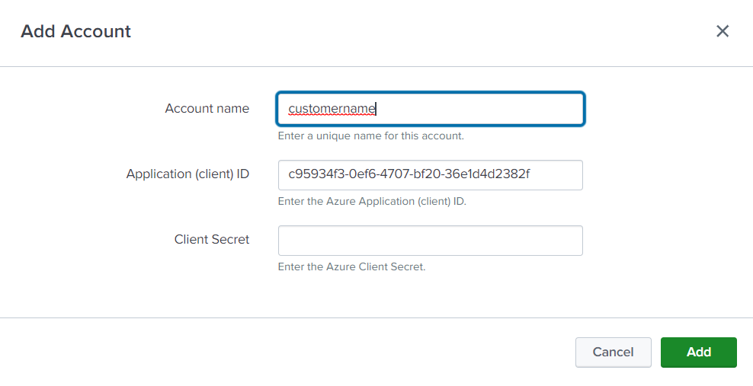Click the Account name input field
The height and width of the screenshot is (386, 753).
[431, 109]
